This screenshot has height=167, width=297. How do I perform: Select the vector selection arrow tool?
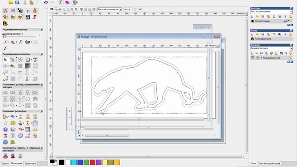5,60
